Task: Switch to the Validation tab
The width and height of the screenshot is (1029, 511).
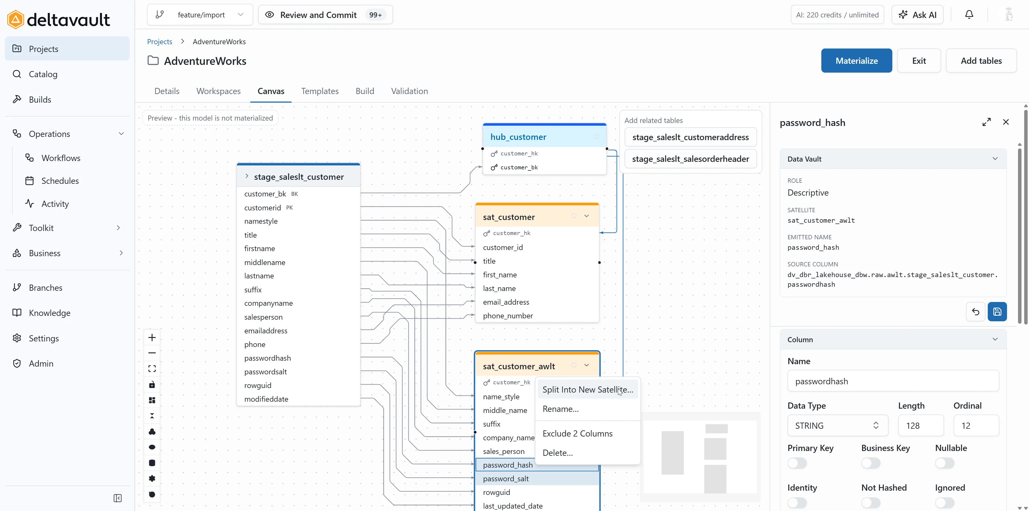Action: [409, 91]
